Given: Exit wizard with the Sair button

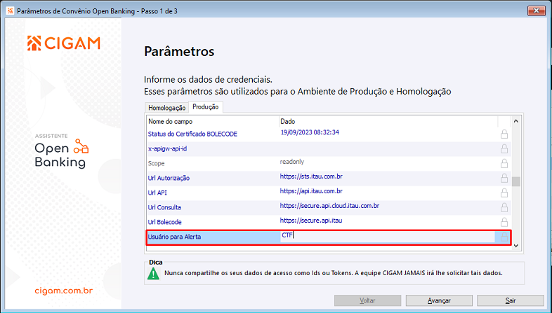Looking at the screenshot, I should point(511,300).
